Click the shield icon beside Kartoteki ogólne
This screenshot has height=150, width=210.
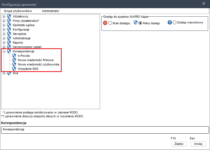tap(9, 25)
